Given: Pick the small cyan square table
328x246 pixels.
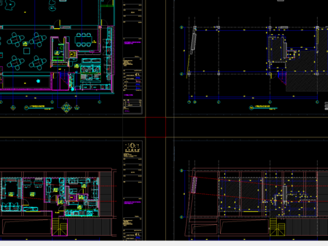Looking at the screenshot, I should coord(27,51).
